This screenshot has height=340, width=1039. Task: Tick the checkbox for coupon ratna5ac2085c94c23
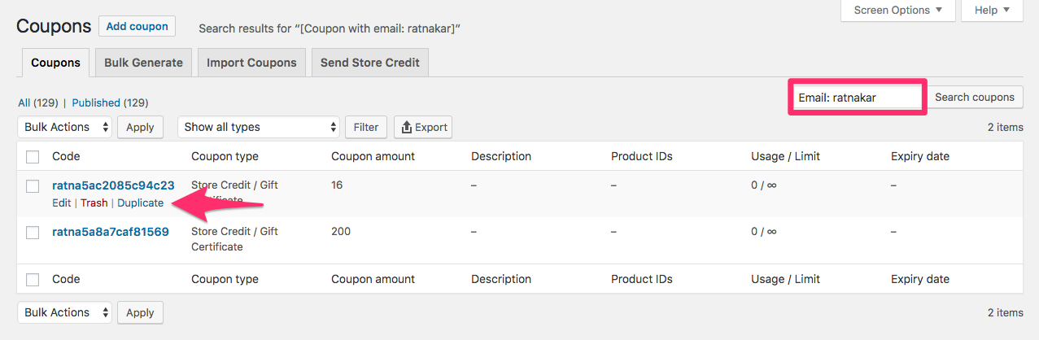click(x=33, y=186)
